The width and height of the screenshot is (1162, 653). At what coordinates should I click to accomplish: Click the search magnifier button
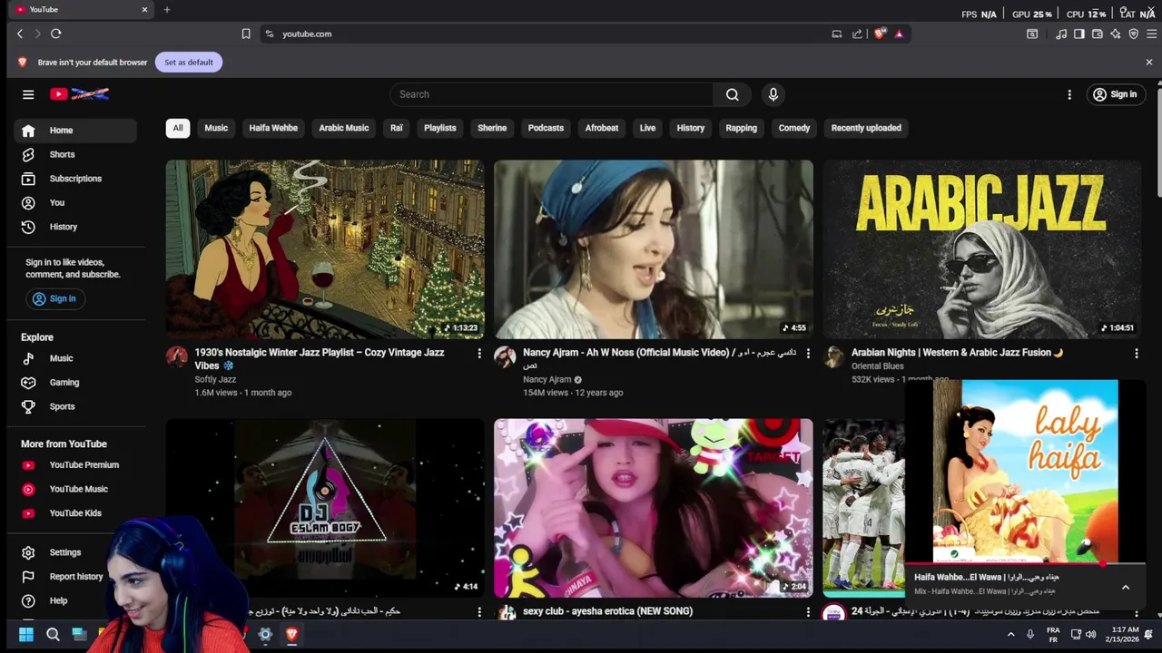pyautogui.click(x=733, y=94)
